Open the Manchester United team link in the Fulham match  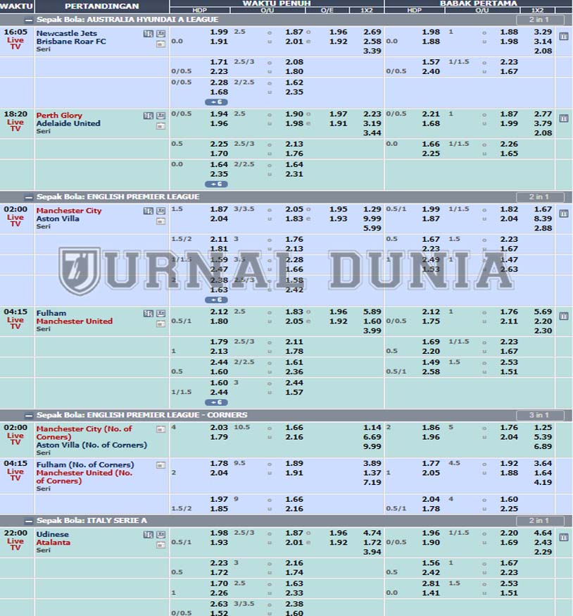tap(74, 321)
